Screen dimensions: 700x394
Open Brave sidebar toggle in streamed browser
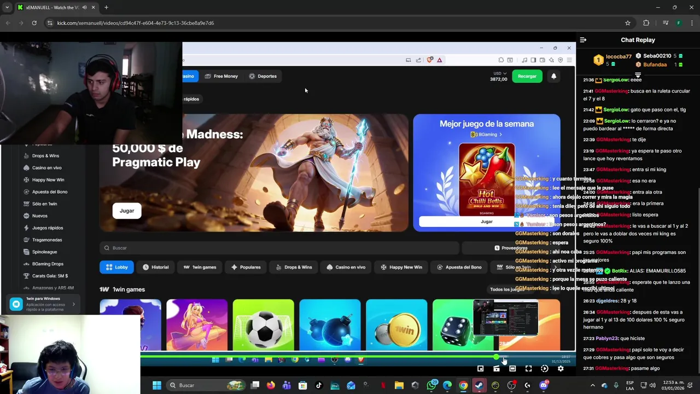533,60
